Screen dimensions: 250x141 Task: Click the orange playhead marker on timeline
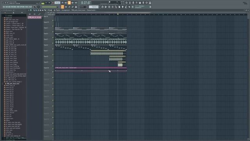point(118,14)
